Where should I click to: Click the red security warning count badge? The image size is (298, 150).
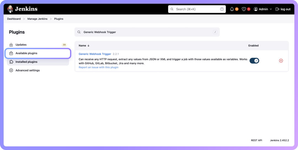click(249, 9)
